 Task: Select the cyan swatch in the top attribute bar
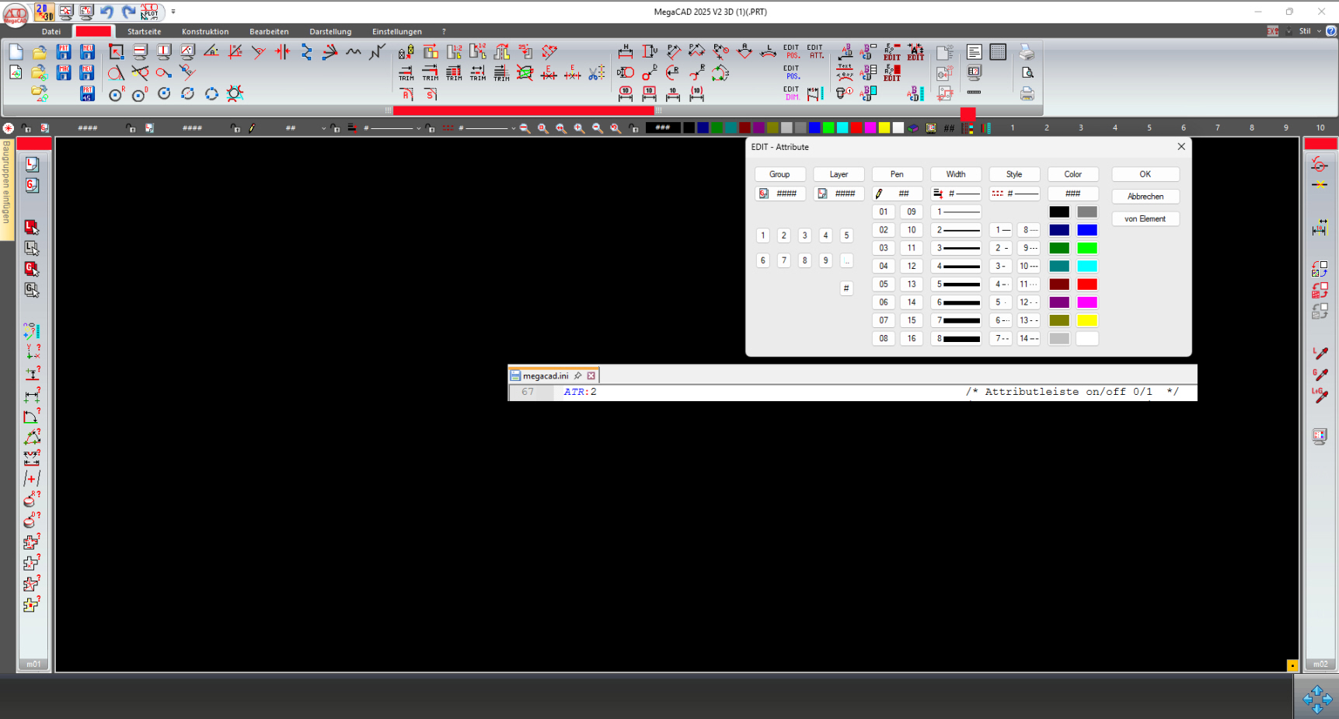pos(842,128)
